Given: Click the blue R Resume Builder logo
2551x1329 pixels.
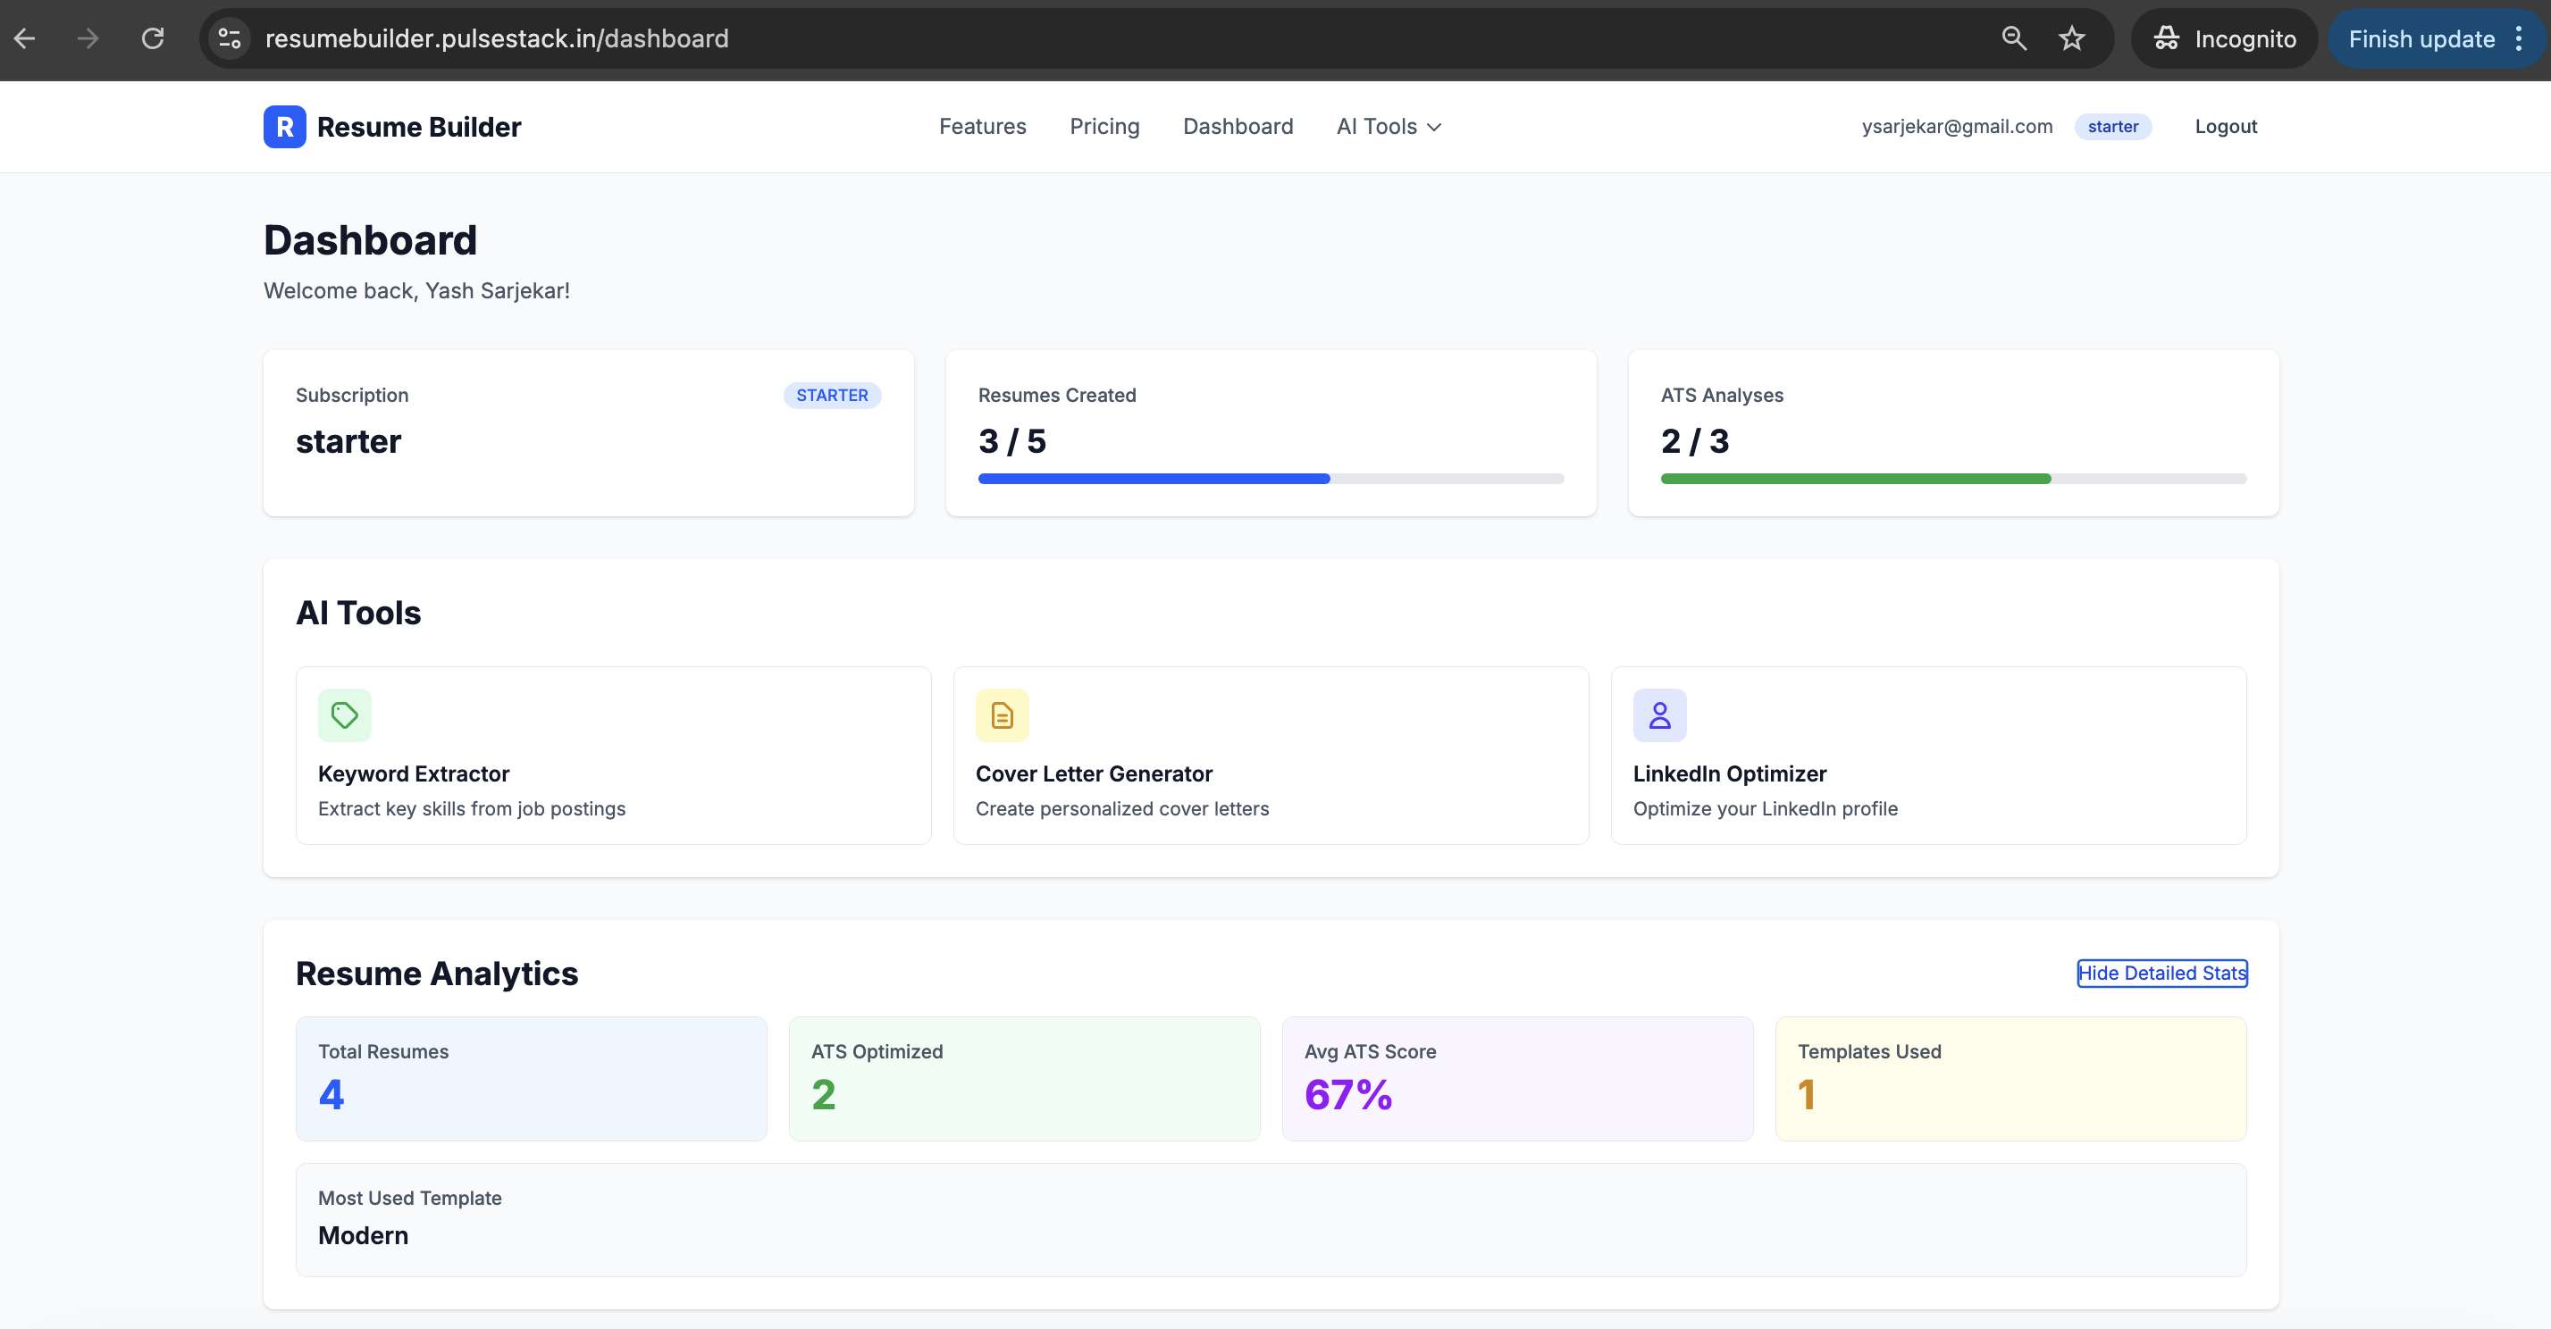Looking at the screenshot, I should tap(284, 127).
